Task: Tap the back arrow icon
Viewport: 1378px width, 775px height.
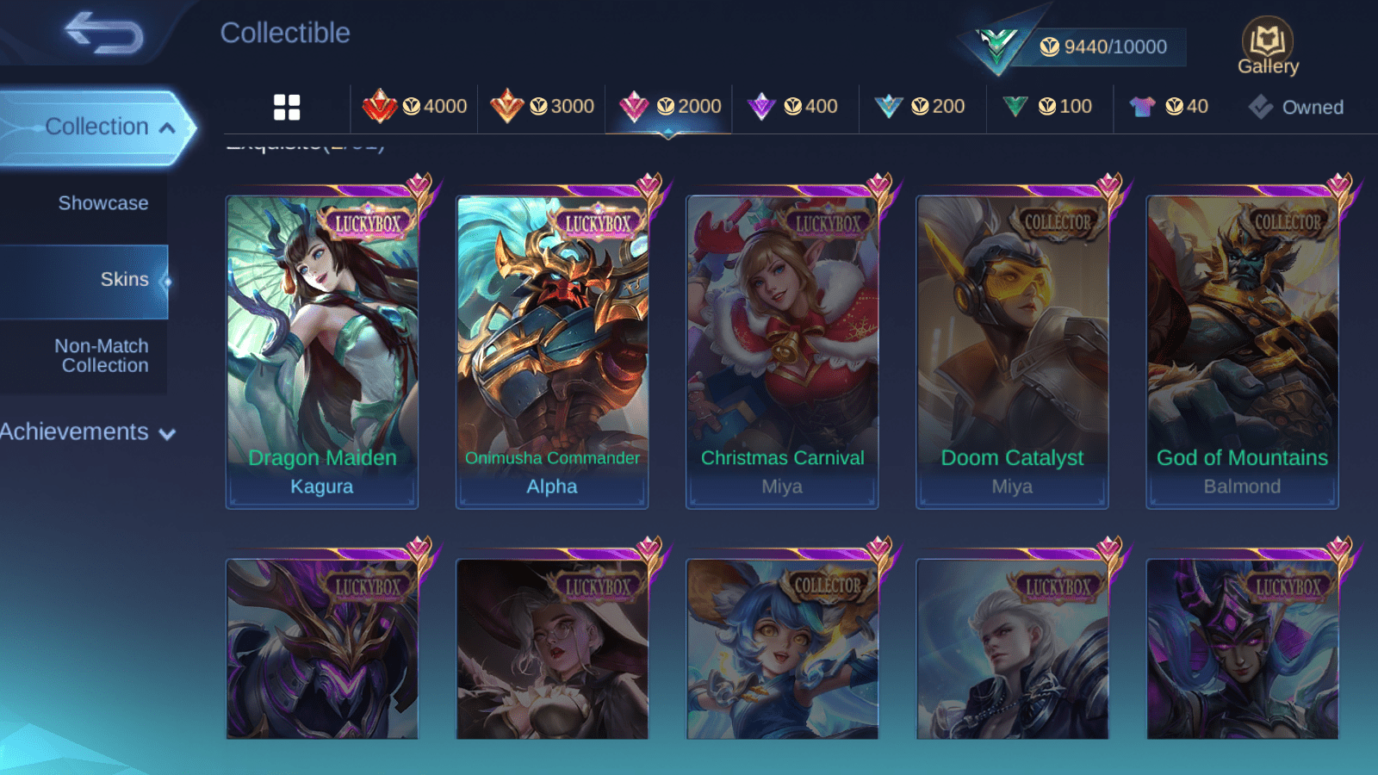Action: pos(104,33)
